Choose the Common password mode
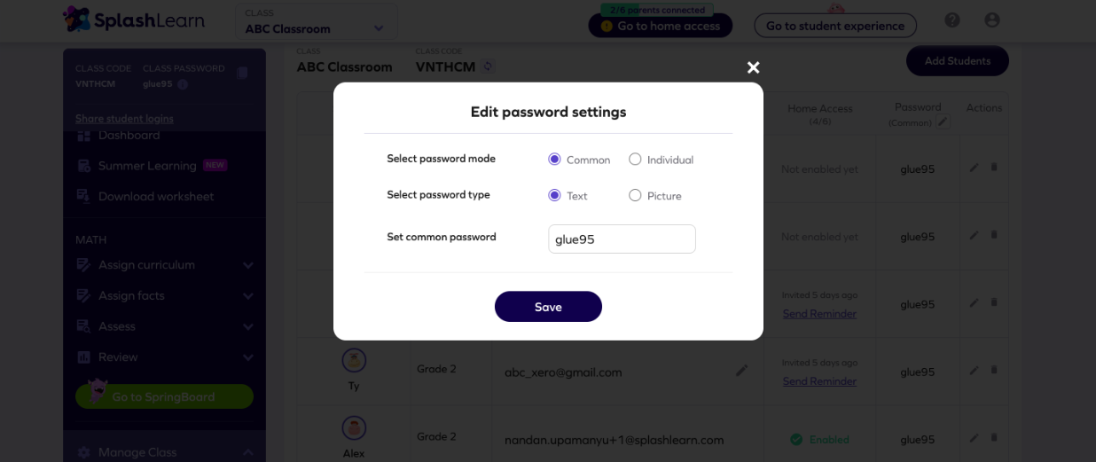Screen dimensions: 1096x462 point(554,160)
